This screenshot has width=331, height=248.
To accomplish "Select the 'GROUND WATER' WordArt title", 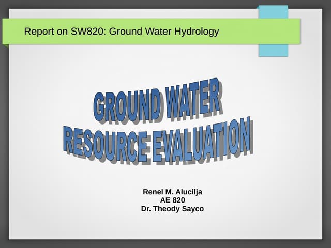I will (158, 102).
